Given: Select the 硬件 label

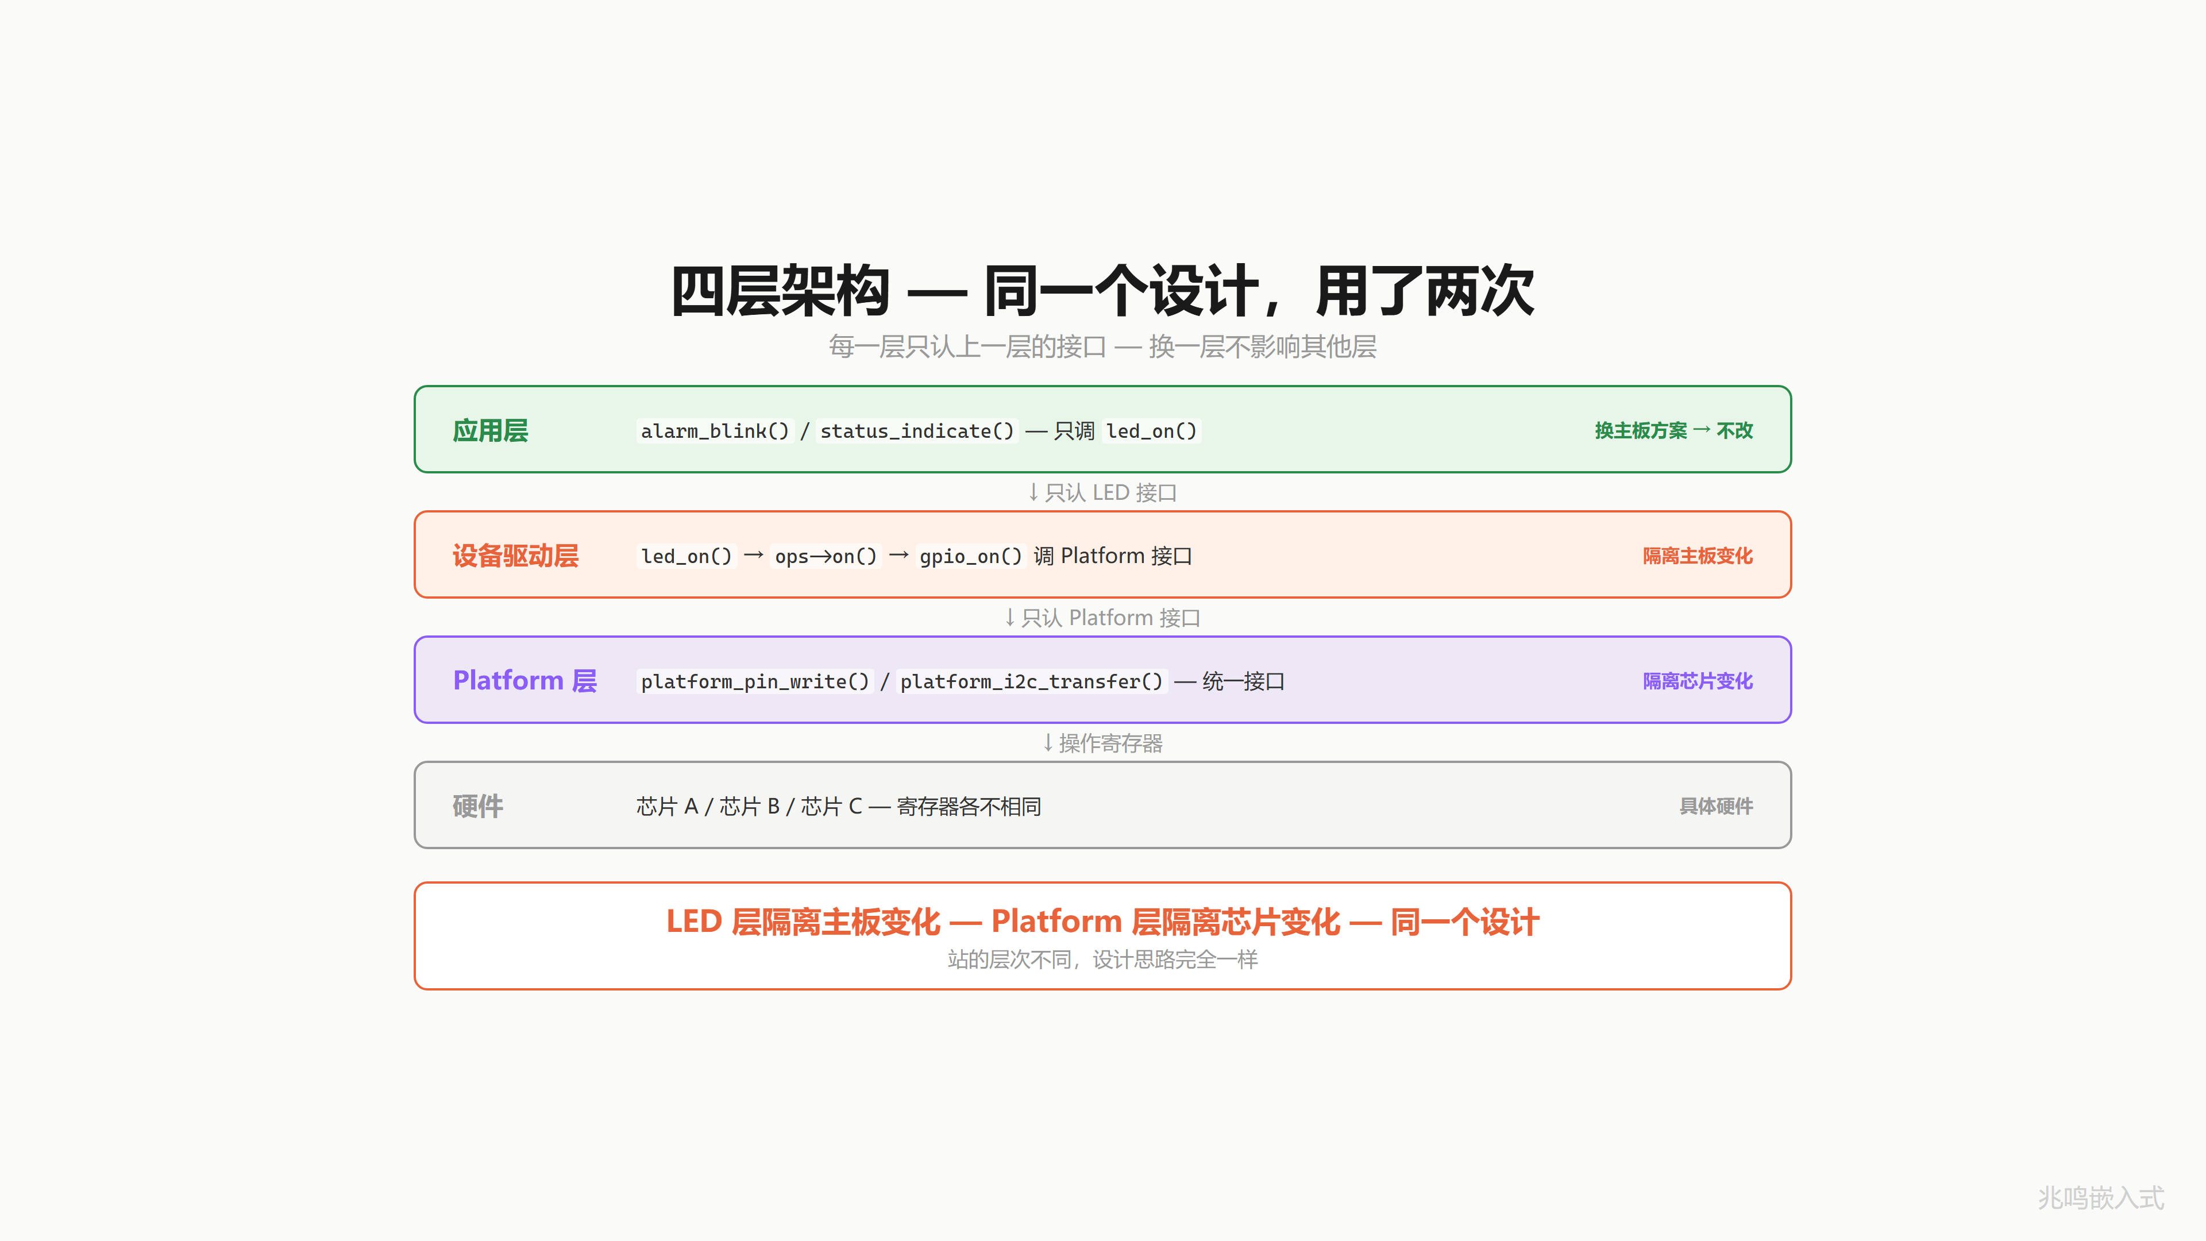Looking at the screenshot, I should [478, 806].
